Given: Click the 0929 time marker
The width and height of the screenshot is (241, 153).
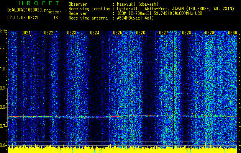Looking at the screenshot, I should point(210,33).
